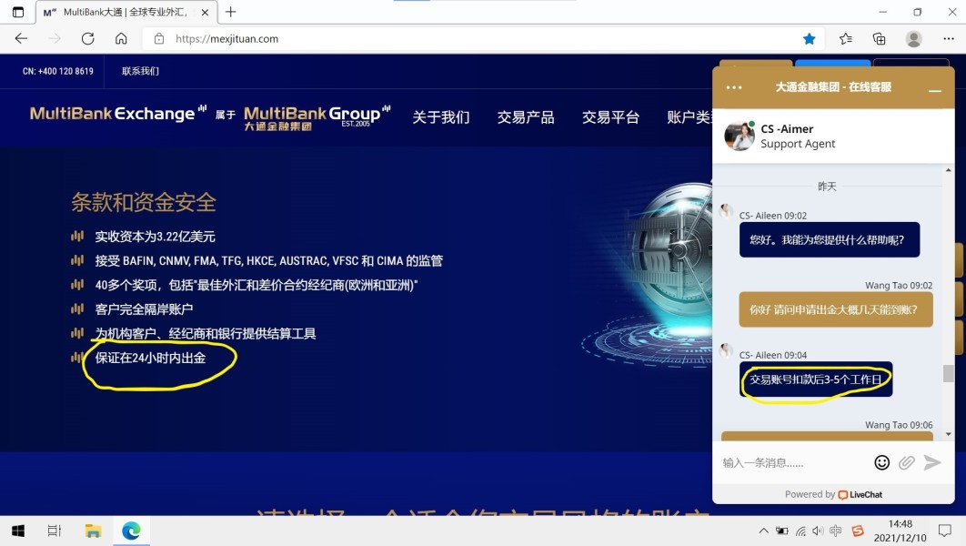Open emoji picker in chat

click(881, 462)
